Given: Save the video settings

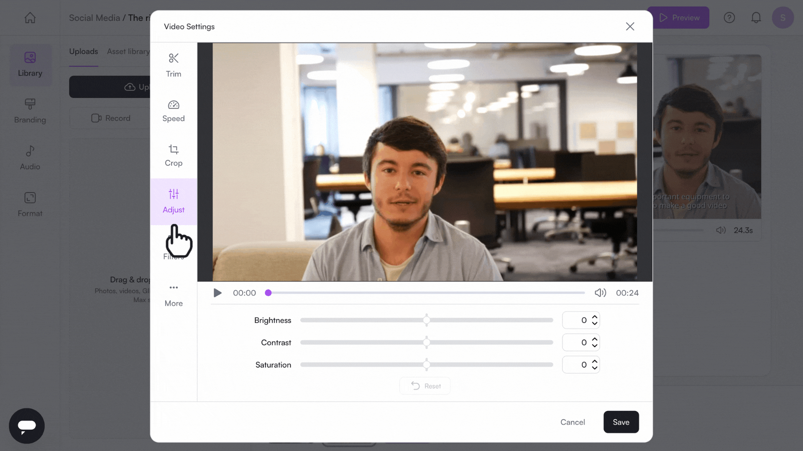Looking at the screenshot, I should pos(621,422).
